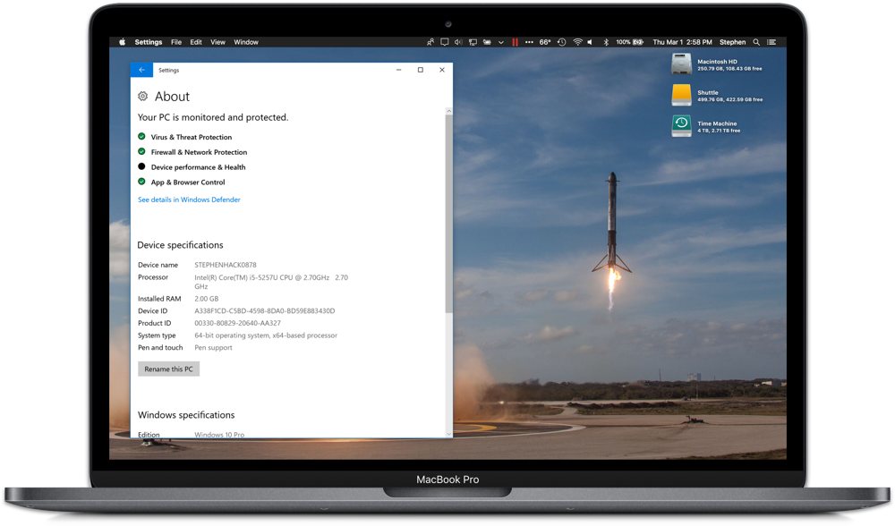Click the Windows 10 Pro edition text
The height and width of the screenshot is (526, 895).
click(x=219, y=434)
